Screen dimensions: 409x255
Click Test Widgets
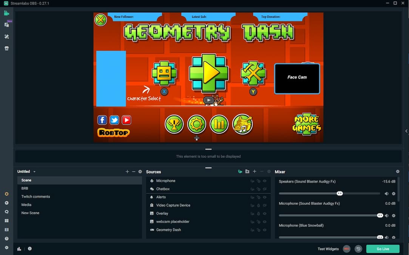tap(328, 249)
